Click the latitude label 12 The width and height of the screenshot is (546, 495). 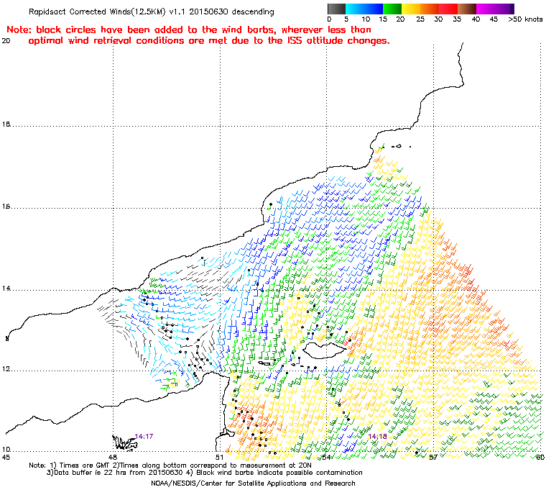click(x=6, y=369)
